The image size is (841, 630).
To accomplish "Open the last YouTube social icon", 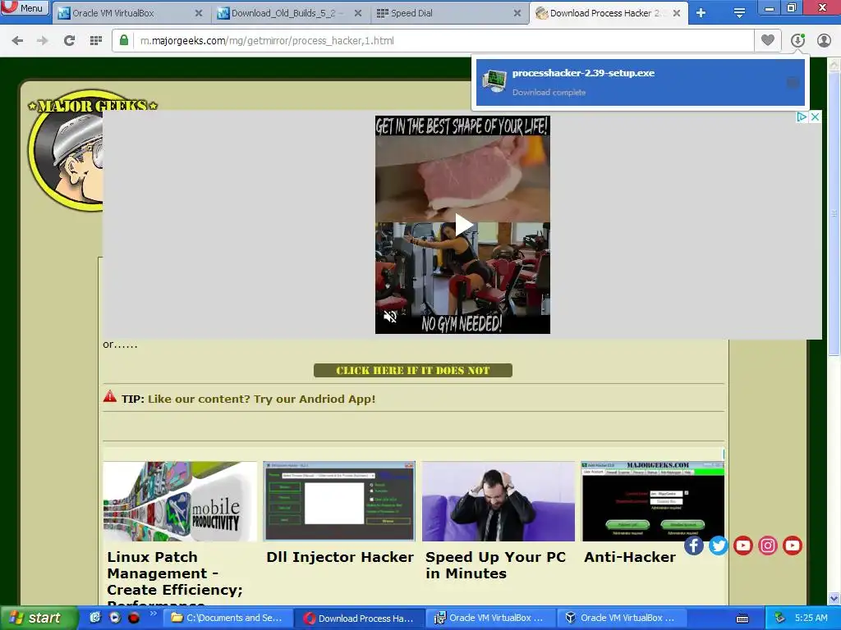I will (x=793, y=546).
